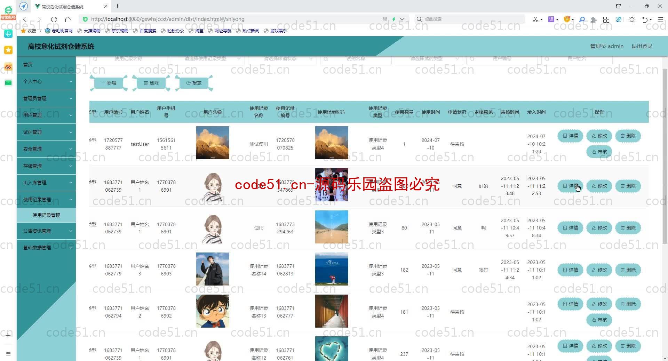Screen dimensions: 668x361
Task: Expand the 用户管理 menu
Action: click(46, 115)
